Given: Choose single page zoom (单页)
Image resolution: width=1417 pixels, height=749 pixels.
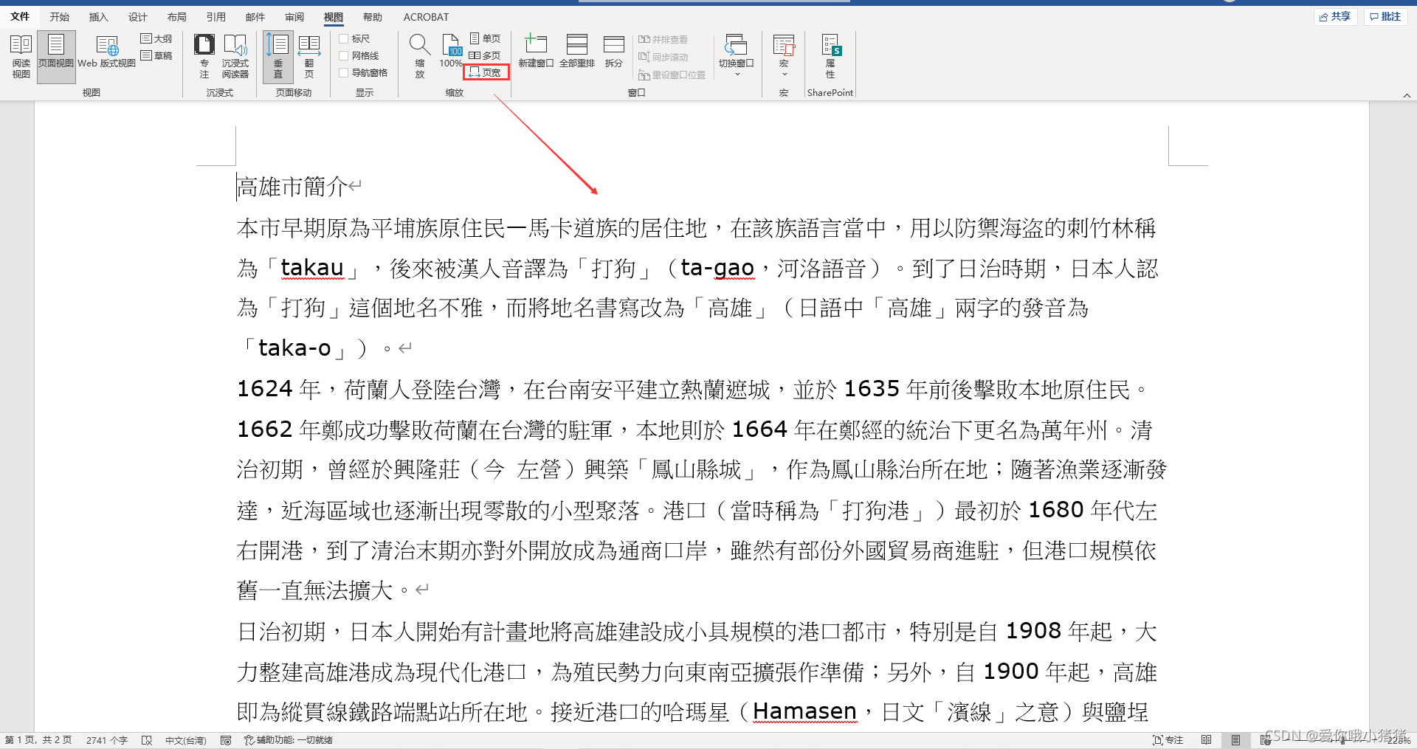Looking at the screenshot, I should pos(486,38).
